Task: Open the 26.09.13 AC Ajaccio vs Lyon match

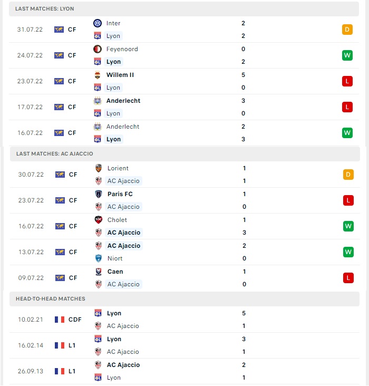Action: [x=184, y=371]
